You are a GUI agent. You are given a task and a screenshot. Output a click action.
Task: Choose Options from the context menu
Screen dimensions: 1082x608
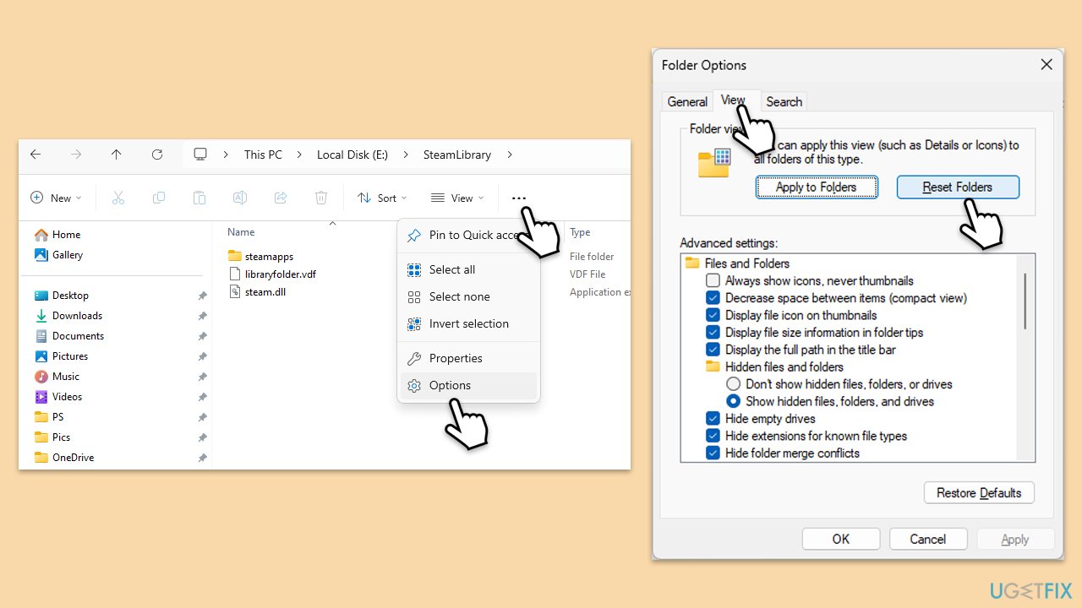point(450,385)
